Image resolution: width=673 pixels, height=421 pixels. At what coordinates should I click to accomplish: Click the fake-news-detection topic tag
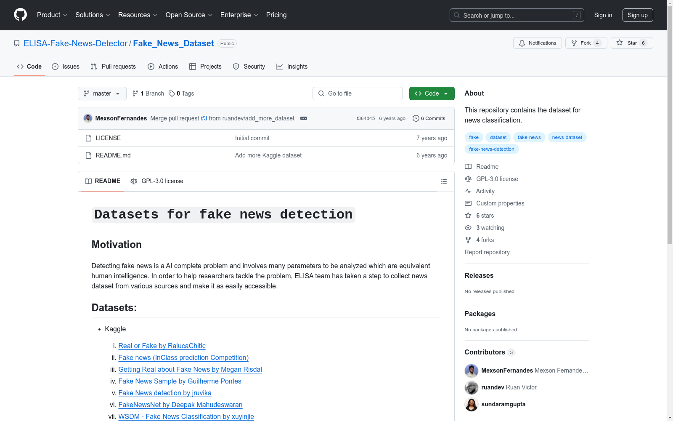492,149
